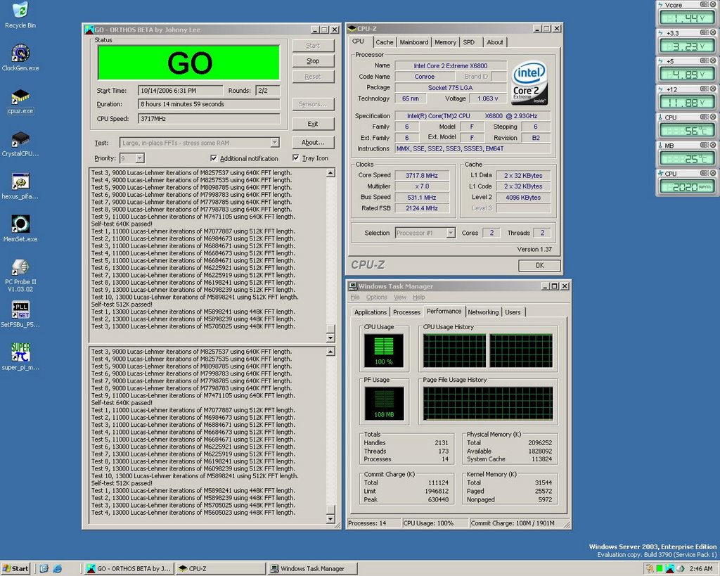Open settings icon on Vcore sensor panel

click(x=705, y=5)
